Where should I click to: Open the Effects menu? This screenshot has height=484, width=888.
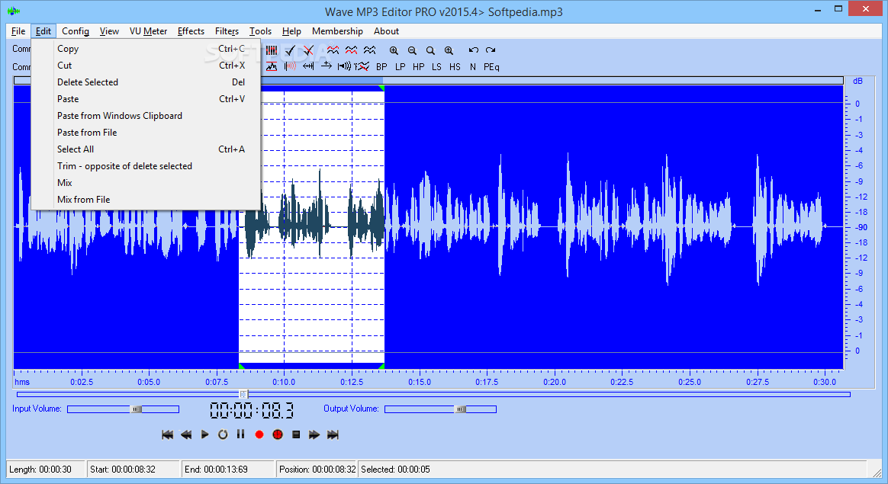pos(191,31)
